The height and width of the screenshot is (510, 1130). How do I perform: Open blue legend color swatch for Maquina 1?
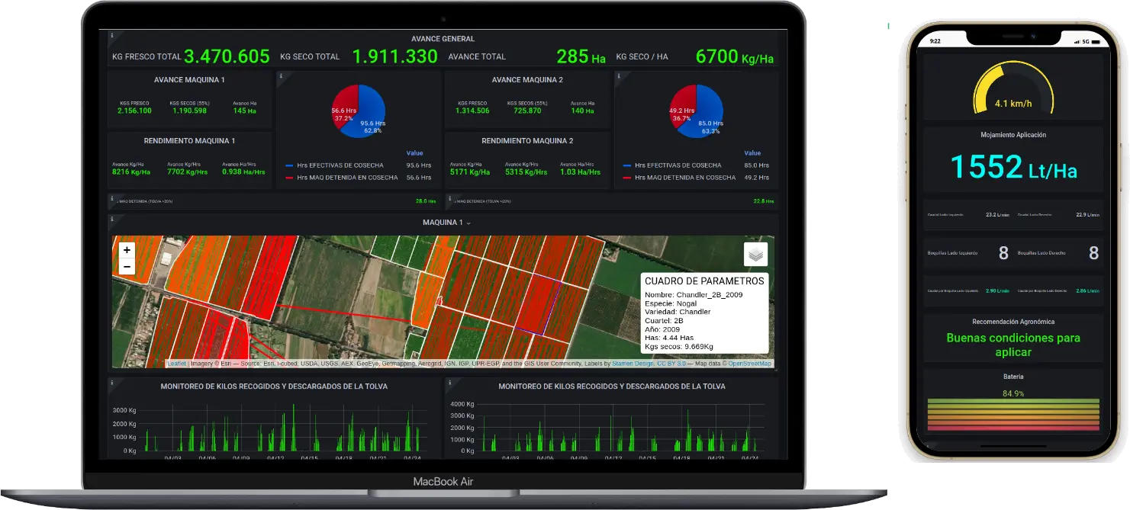point(289,165)
